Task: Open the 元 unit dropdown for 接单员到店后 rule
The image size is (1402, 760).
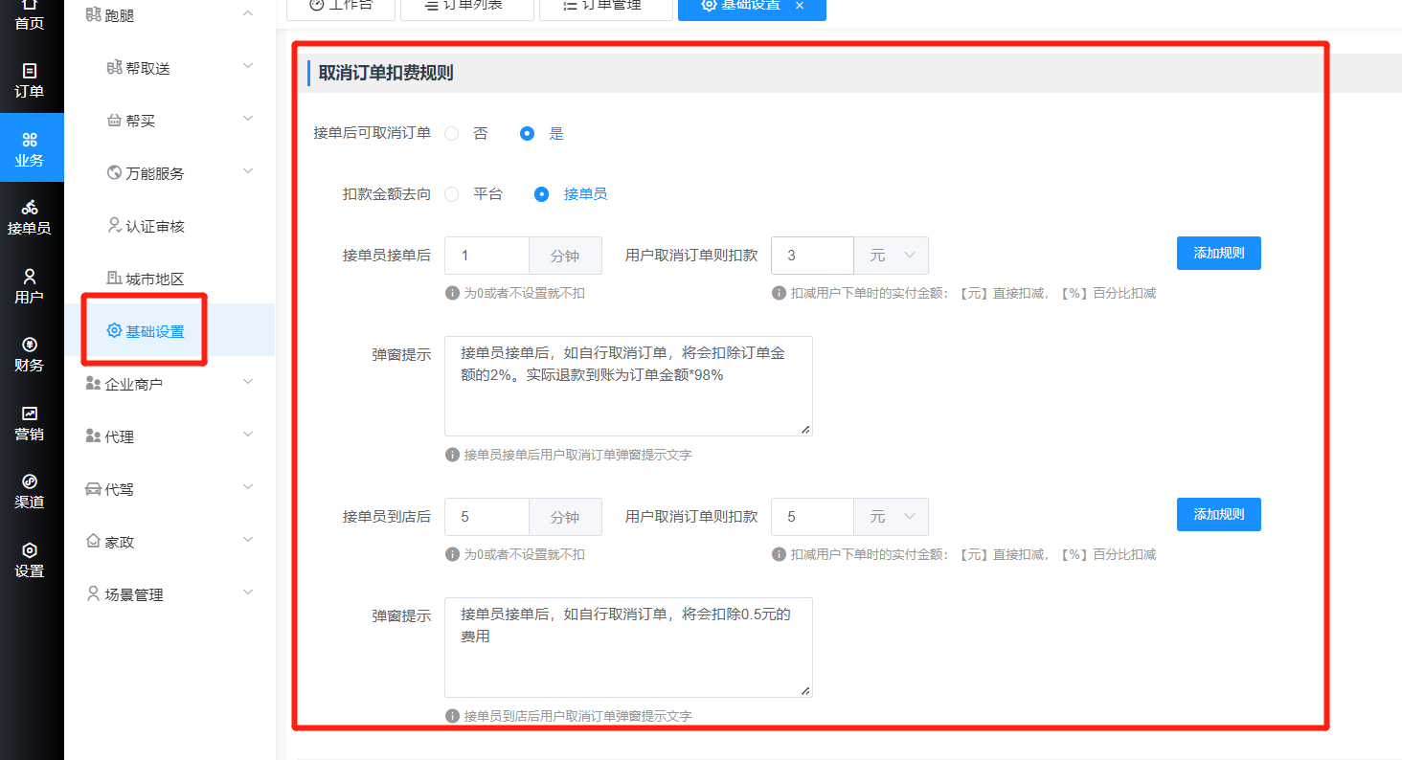Action: pyautogui.click(x=891, y=517)
